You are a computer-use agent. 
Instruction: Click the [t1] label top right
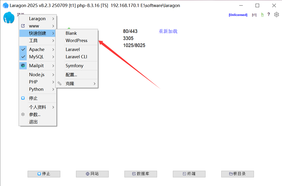[254, 15]
